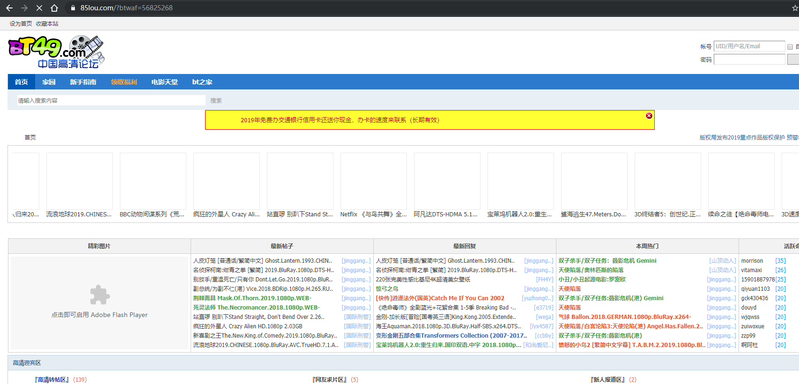The width and height of the screenshot is (799, 384).
Task: Open the 新手指南 navigation tab
Action: tap(83, 82)
